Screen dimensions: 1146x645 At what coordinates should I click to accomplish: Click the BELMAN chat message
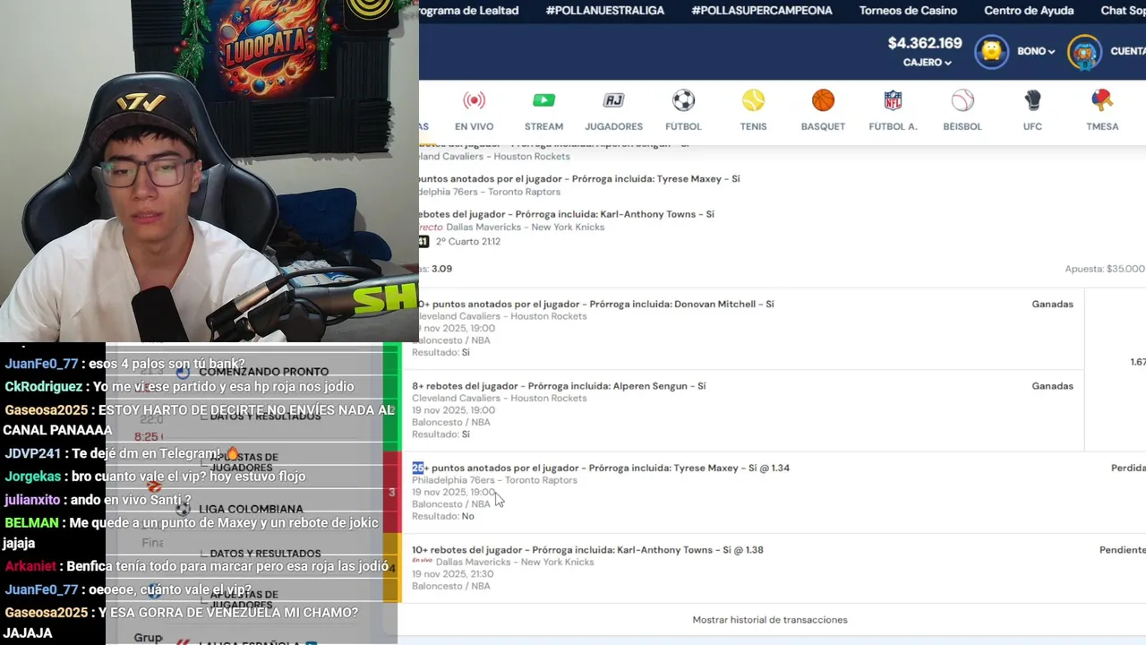point(191,533)
